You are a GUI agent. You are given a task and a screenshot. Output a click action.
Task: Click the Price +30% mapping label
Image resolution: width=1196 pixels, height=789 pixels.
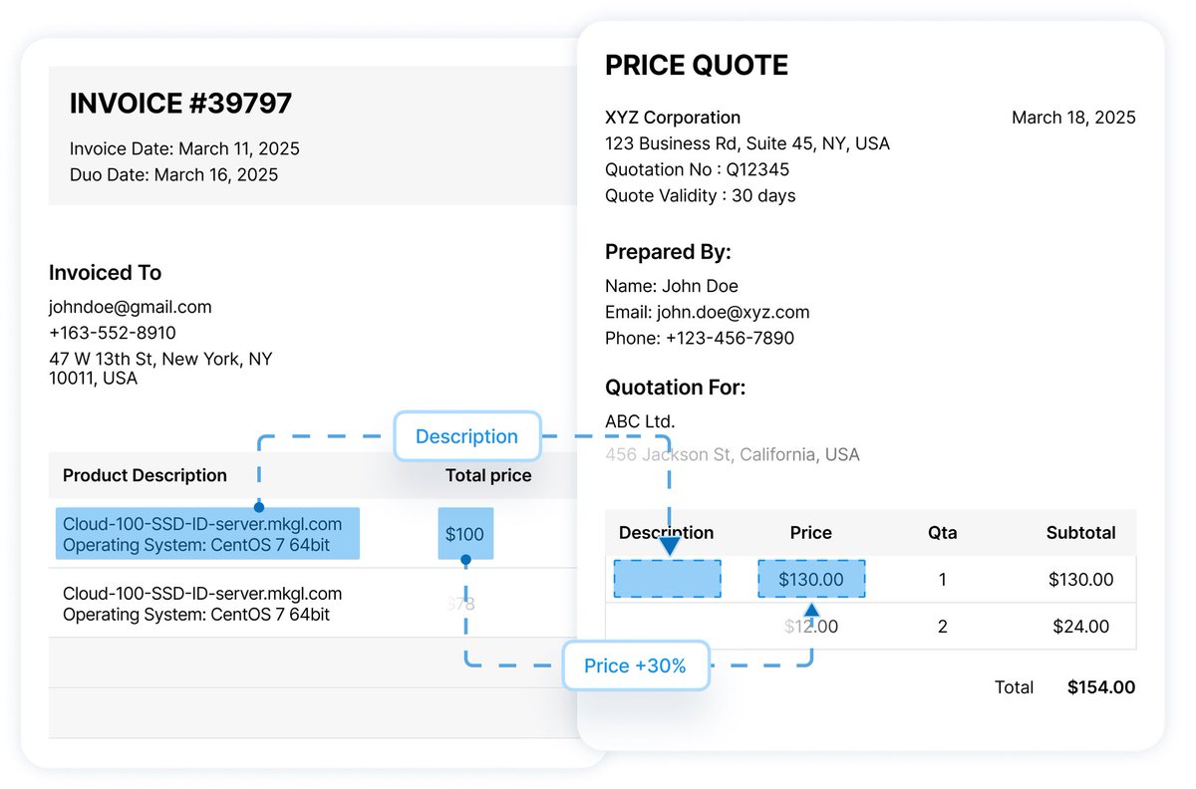pyautogui.click(x=635, y=665)
